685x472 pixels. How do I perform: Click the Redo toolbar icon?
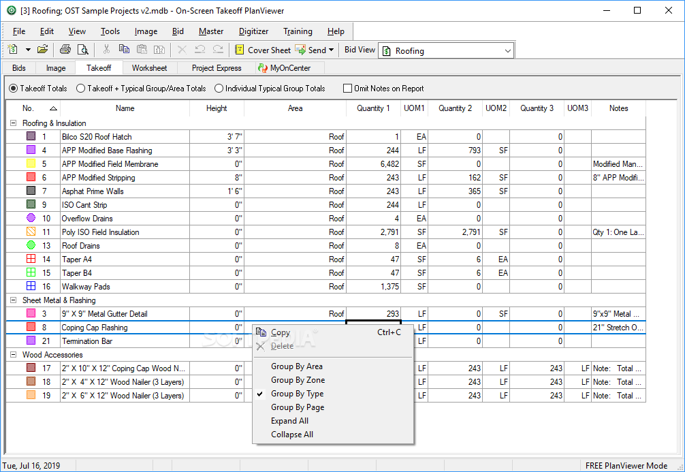click(218, 50)
